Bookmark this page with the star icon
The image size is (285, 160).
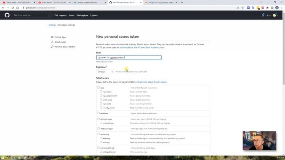point(242,8)
